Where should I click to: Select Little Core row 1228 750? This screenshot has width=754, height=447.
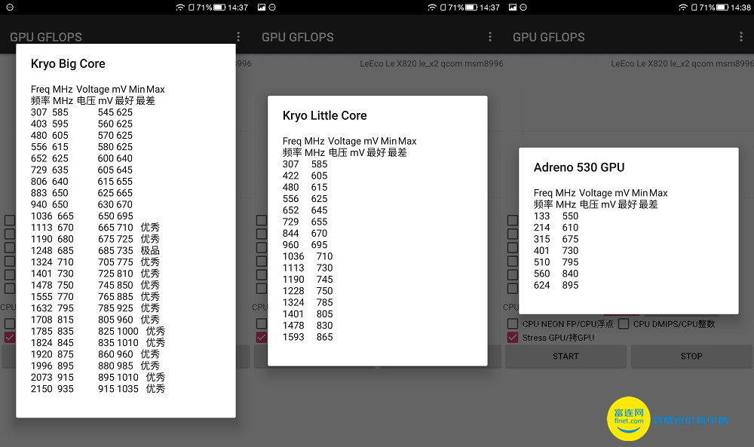click(x=308, y=291)
